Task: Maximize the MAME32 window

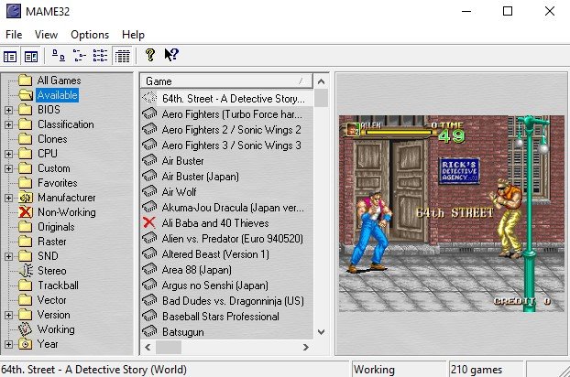Action: point(508,11)
